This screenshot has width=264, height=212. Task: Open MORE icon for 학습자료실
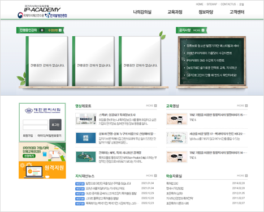[246, 176]
